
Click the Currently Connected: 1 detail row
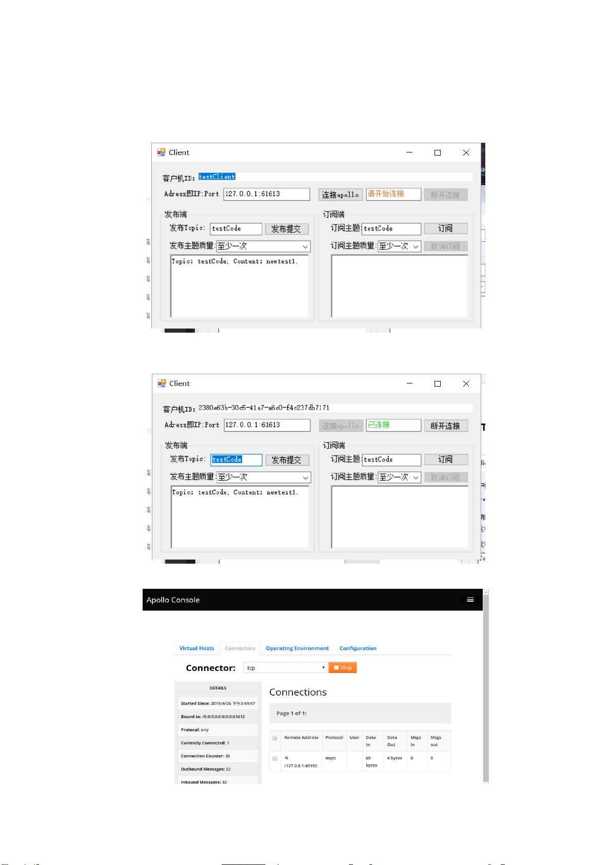[218, 743]
